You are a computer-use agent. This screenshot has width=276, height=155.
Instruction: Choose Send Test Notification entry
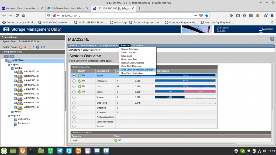(x=132, y=73)
